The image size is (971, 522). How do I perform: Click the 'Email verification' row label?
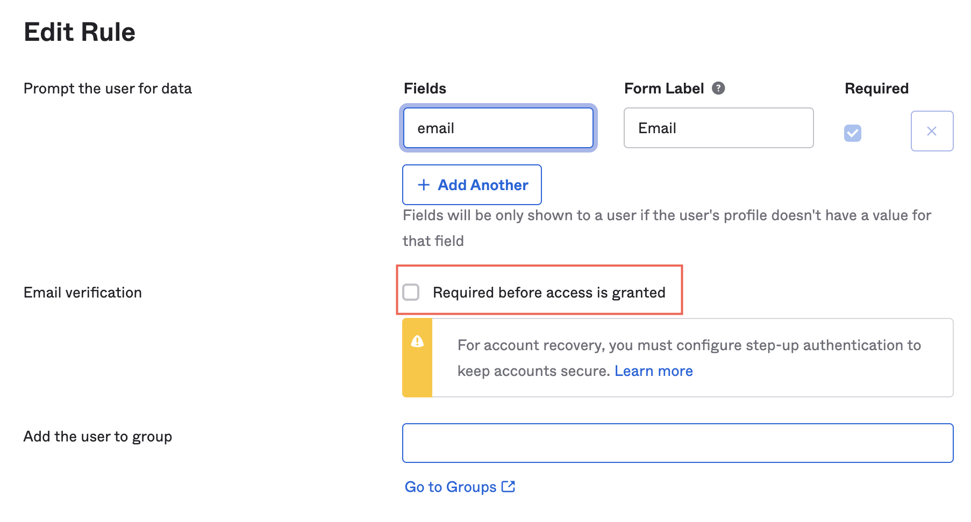pyautogui.click(x=83, y=293)
